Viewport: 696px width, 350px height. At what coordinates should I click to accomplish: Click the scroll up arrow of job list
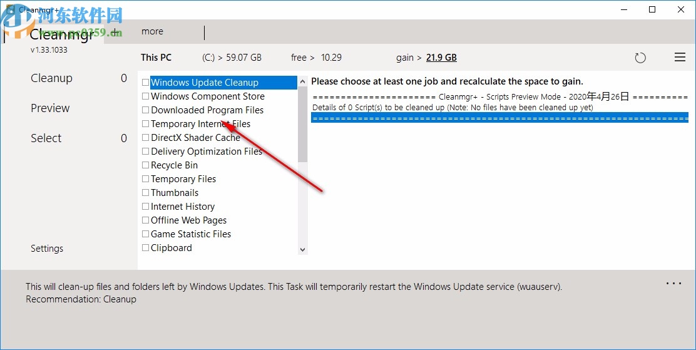click(303, 82)
